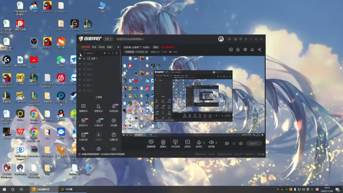Select the 全屏1 source row
The width and height of the screenshot is (343, 193).
point(99,58)
